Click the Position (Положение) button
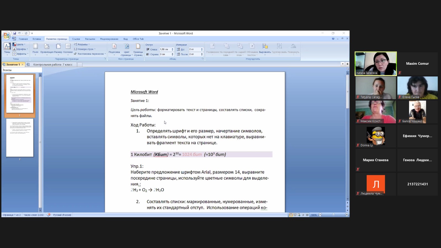This screenshot has width=441, height=248. 213,49
